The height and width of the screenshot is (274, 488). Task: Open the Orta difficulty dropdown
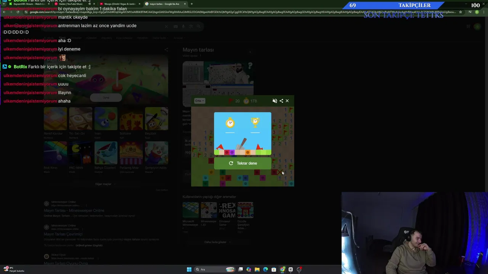pos(199,101)
